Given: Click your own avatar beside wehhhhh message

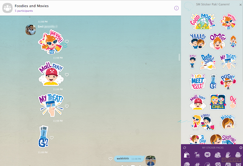Looking at the screenshot, I should (x=150, y=161).
